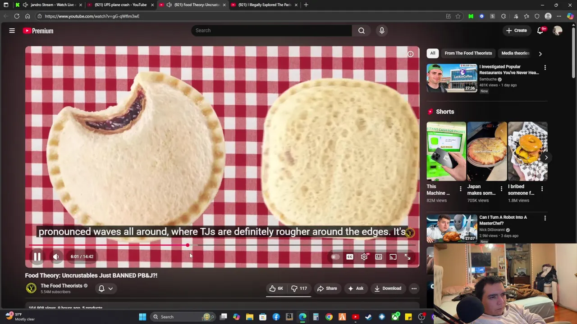This screenshot has height=324, width=577.
Task: Switch to I Illegally Explored tab
Action: 264,4
